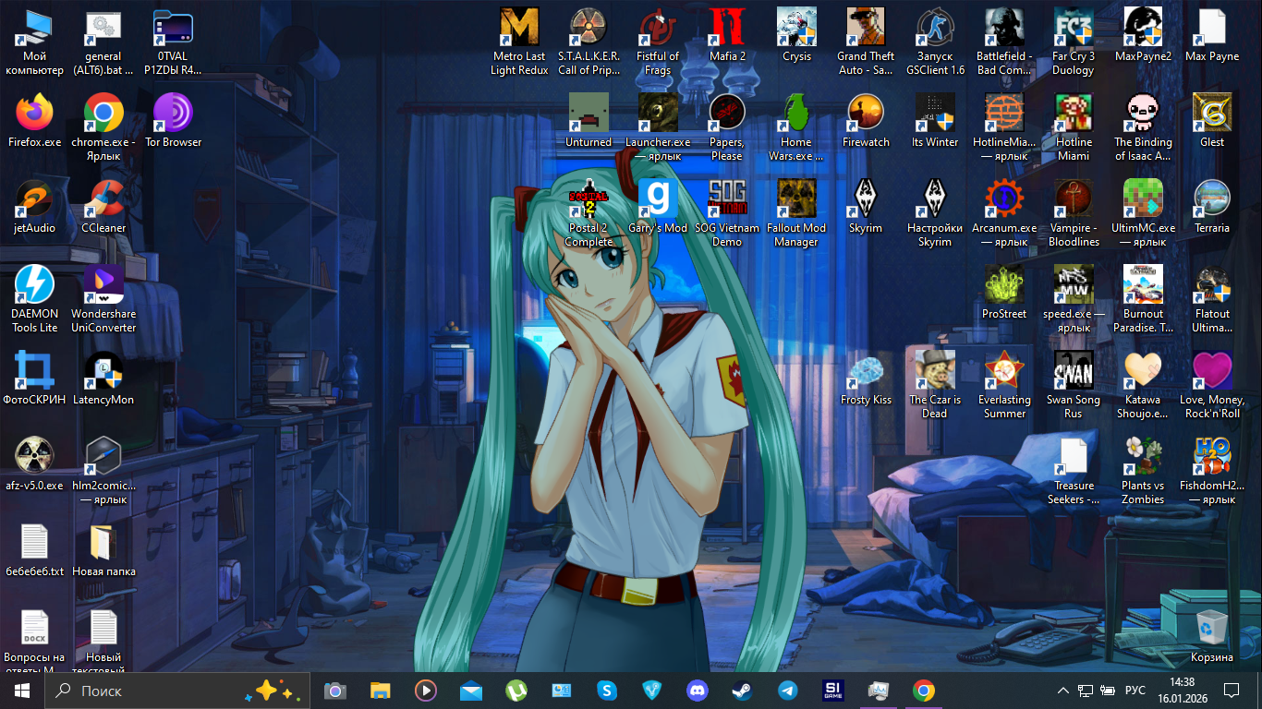Open uTorrent from the taskbar
The height and width of the screenshot is (709, 1262).
(x=516, y=691)
